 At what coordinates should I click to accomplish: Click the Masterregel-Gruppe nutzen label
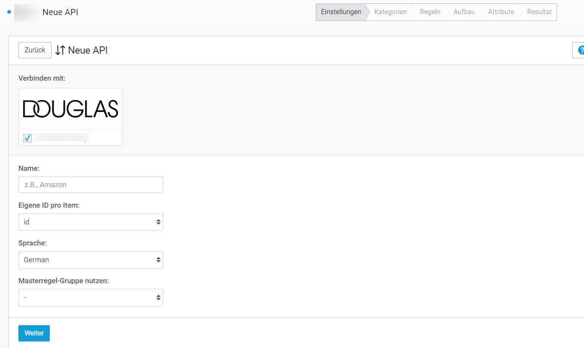(x=64, y=281)
